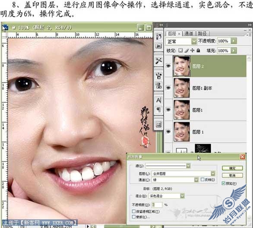The height and width of the screenshot is (228, 253).
Task: Open the Clone Source panel icon
Action: pos(158,85)
